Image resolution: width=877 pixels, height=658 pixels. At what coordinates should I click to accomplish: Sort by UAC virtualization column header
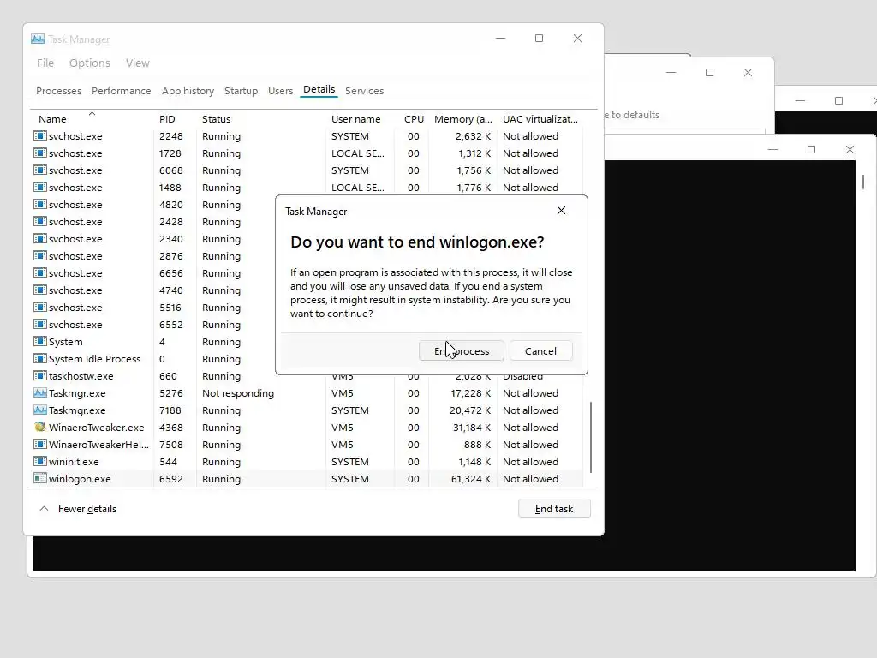click(540, 118)
